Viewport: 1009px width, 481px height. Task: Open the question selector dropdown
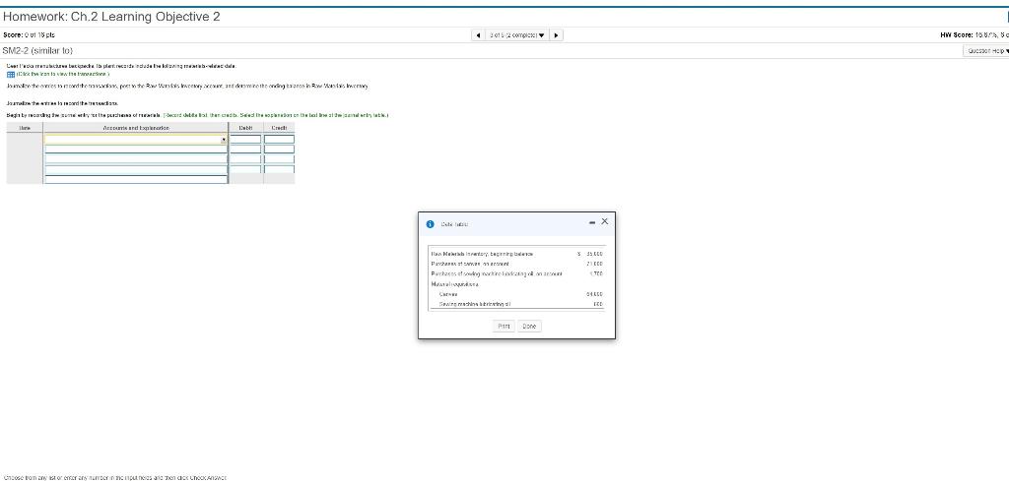click(516, 35)
